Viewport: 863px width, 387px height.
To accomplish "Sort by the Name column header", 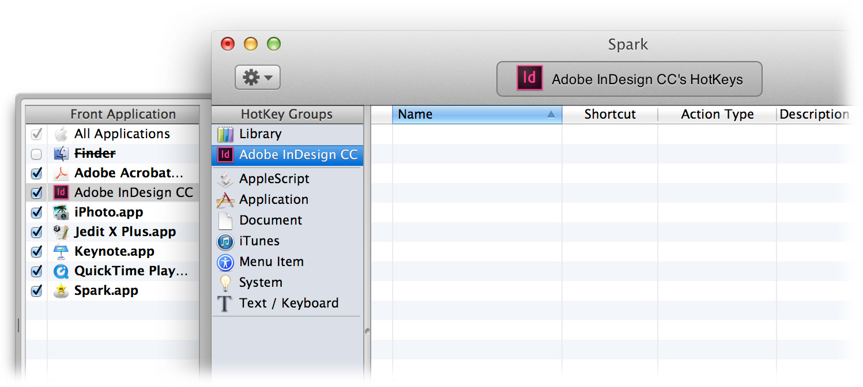I will click(477, 115).
